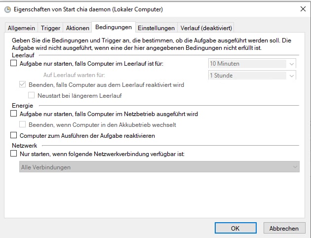Expand the Alle Verbindungen dropdown
The width and height of the screenshot is (311, 238).
pyautogui.click(x=159, y=167)
